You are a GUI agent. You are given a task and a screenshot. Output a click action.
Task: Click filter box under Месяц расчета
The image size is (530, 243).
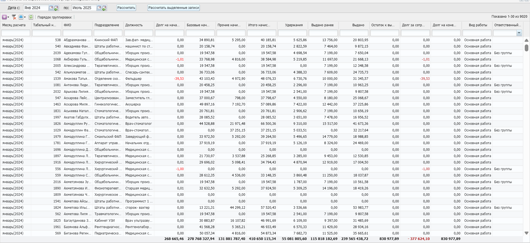click(16, 33)
